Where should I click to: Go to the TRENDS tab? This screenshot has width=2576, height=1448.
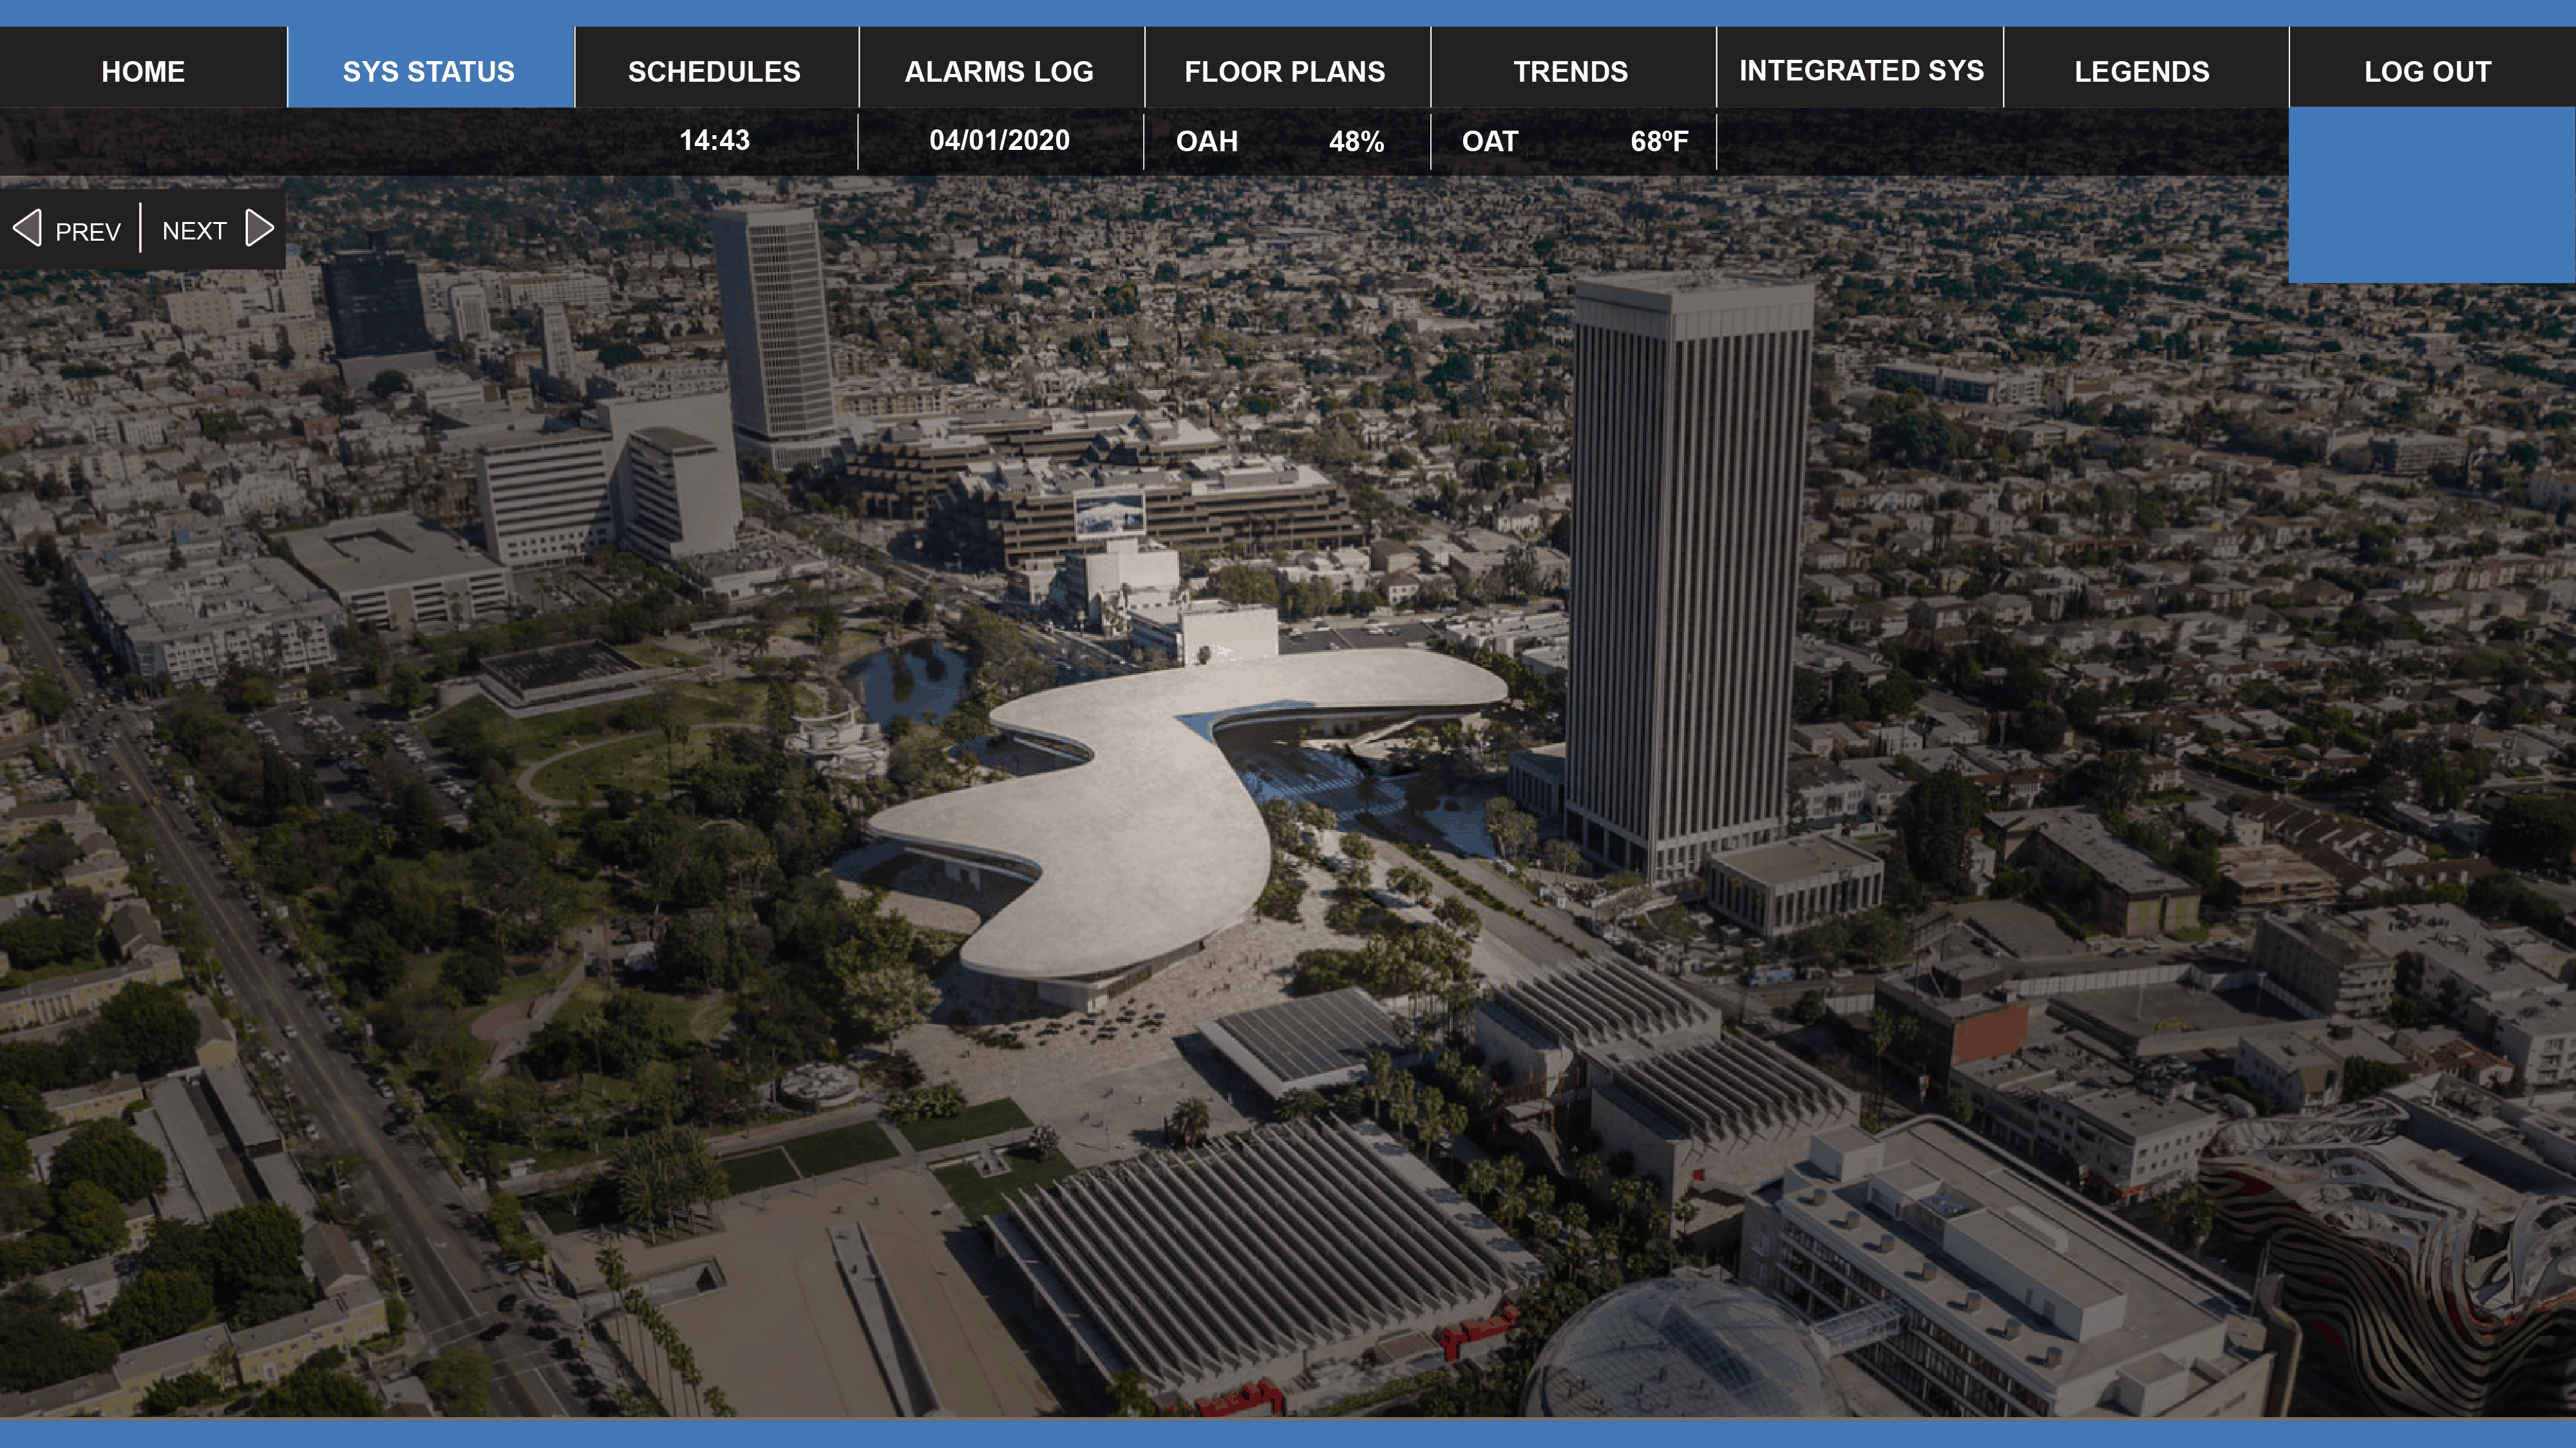pyautogui.click(x=1570, y=72)
